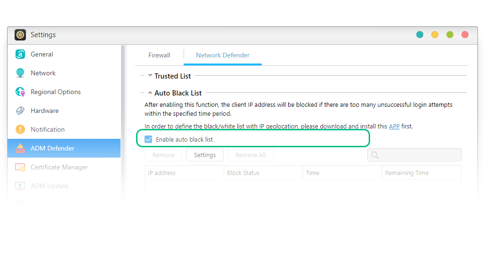Collapse the Auto Black List section
This screenshot has width=485, height=263.
pos(150,93)
